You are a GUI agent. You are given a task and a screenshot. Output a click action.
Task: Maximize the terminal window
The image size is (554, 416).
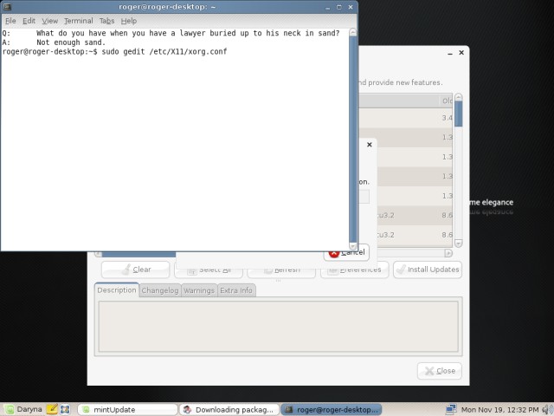pos(339,7)
